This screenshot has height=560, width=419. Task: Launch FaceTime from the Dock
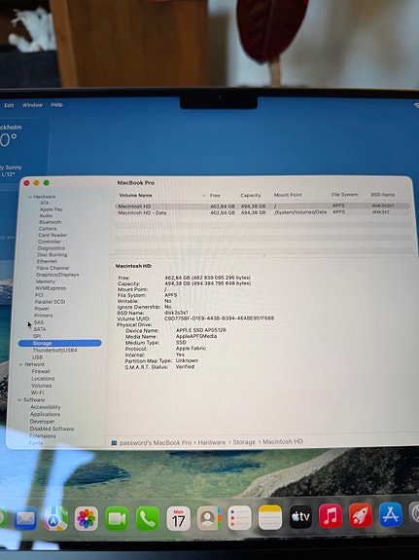pos(117,518)
